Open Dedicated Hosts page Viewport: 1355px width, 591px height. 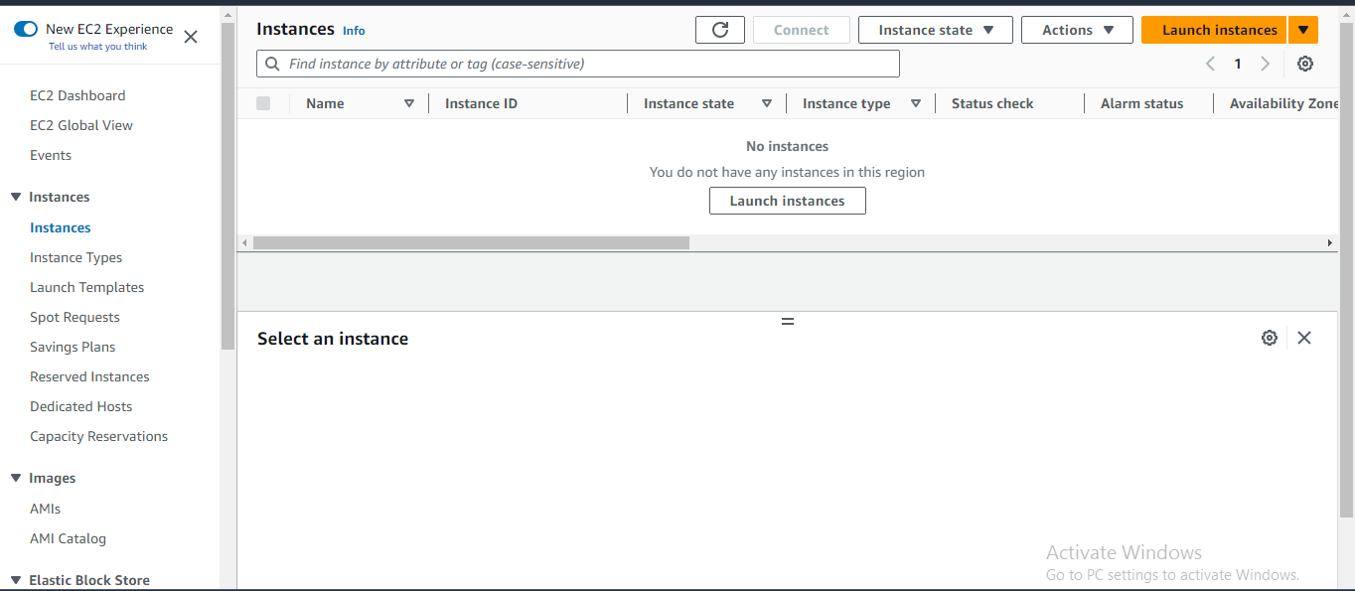coord(81,406)
